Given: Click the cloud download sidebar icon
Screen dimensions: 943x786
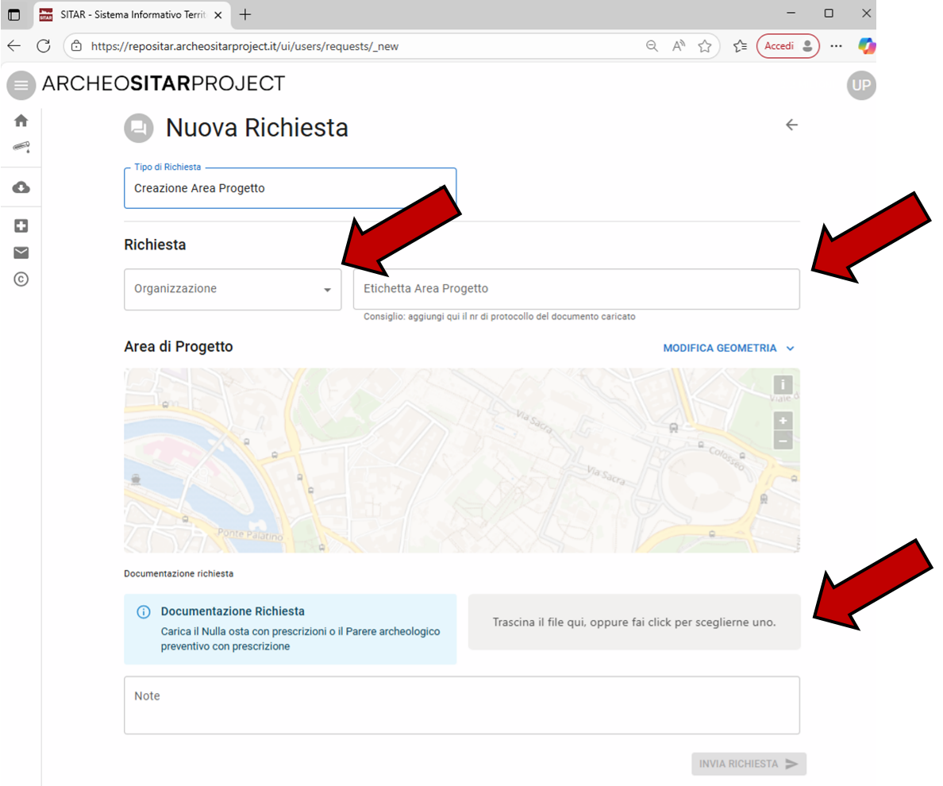Looking at the screenshot, I should click(x=21, y=187).
